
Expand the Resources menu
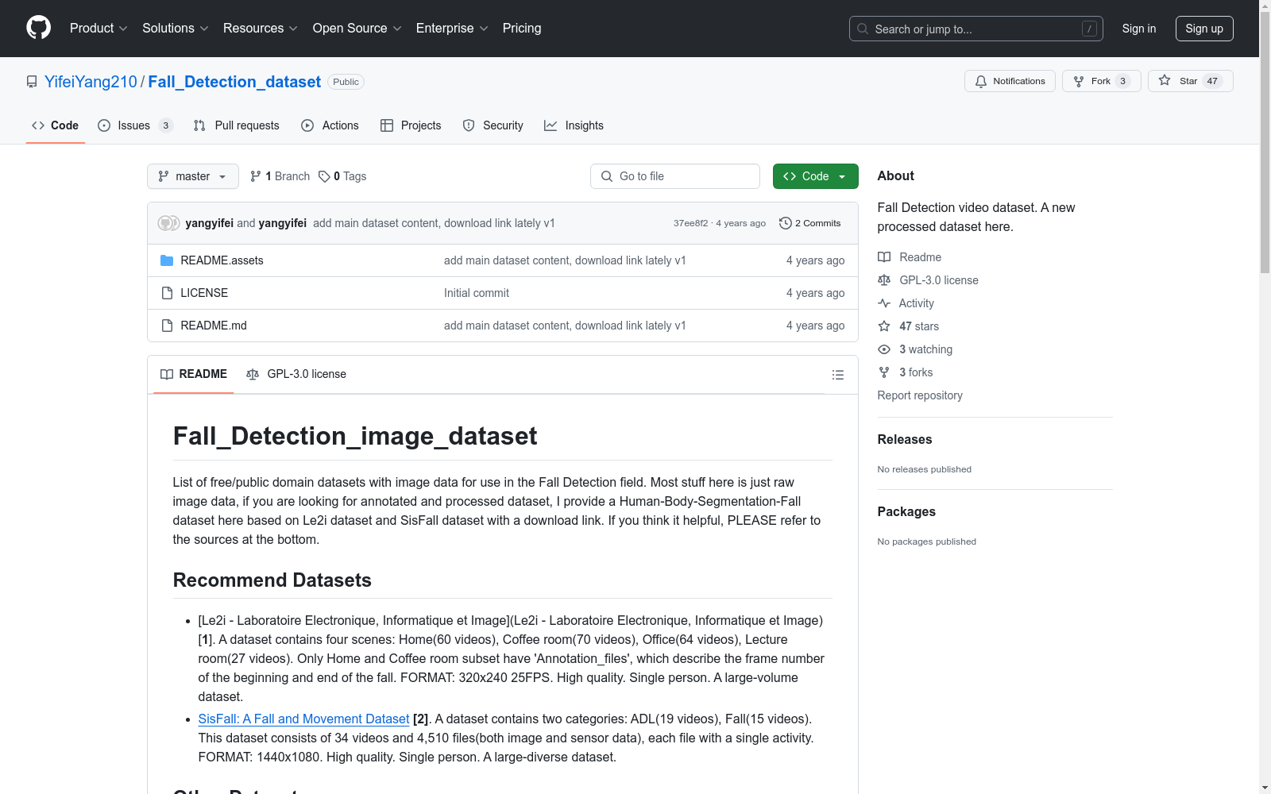tap(261, 29)
